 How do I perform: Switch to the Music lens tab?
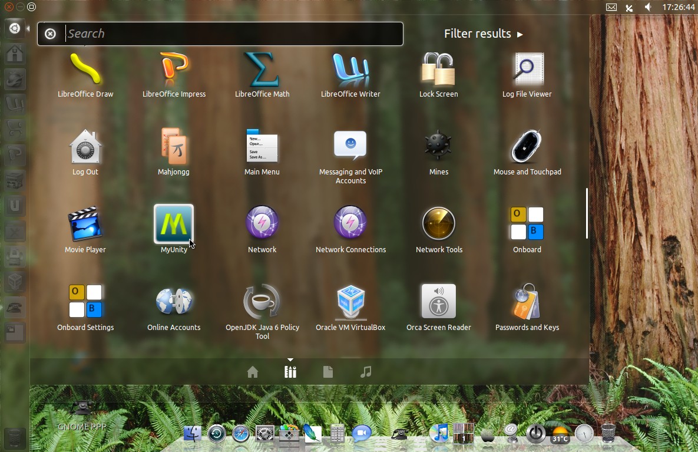click(365, 372)
